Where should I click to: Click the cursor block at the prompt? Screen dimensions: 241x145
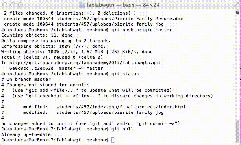pos(113,140)
